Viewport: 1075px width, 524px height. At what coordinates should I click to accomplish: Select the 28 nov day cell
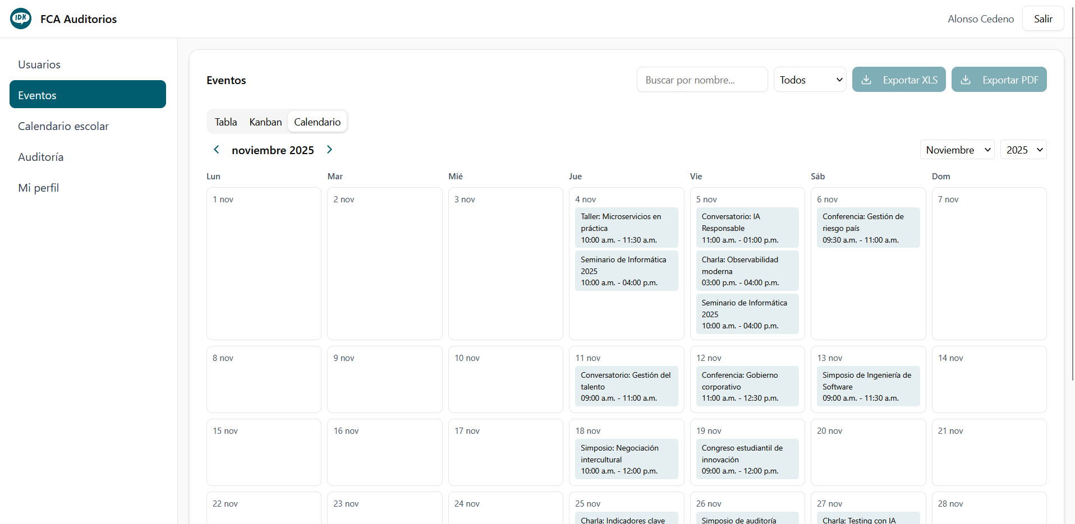click(x=989, y=508)
